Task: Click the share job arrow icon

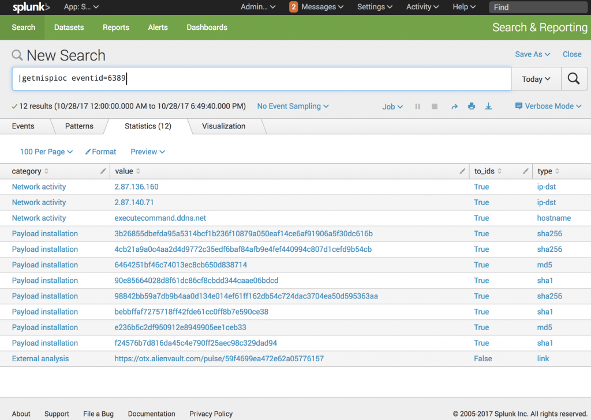Action: pyautogui.click(x=454, y=107)
